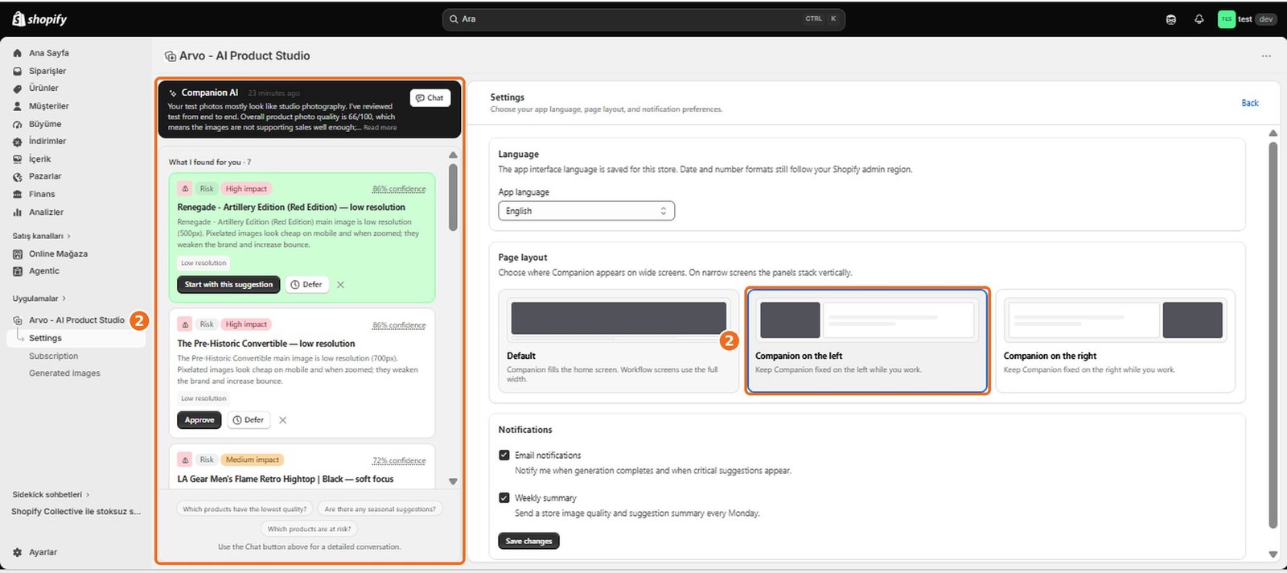The height and width of the screenshot is (573, 1287).
Task: Click 'LA Gear Men's Flame Retro Hightop' title
Action: [286, 480]
